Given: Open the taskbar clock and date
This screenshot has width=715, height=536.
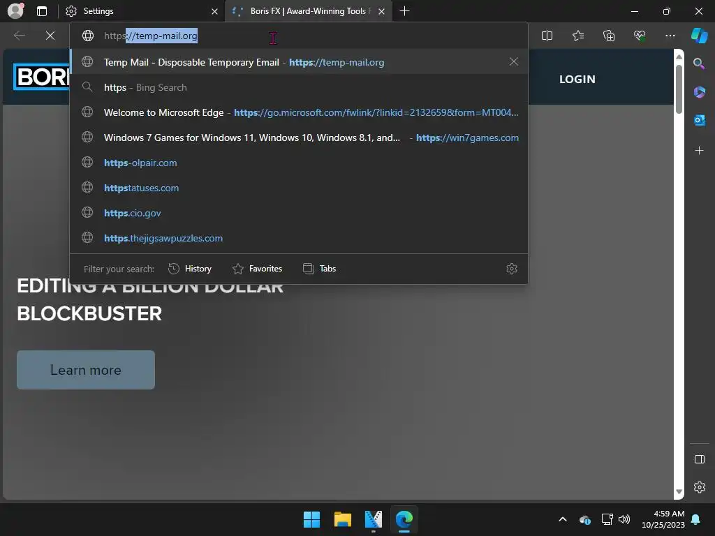Looking at the screenshot, I should click(663, 519).
